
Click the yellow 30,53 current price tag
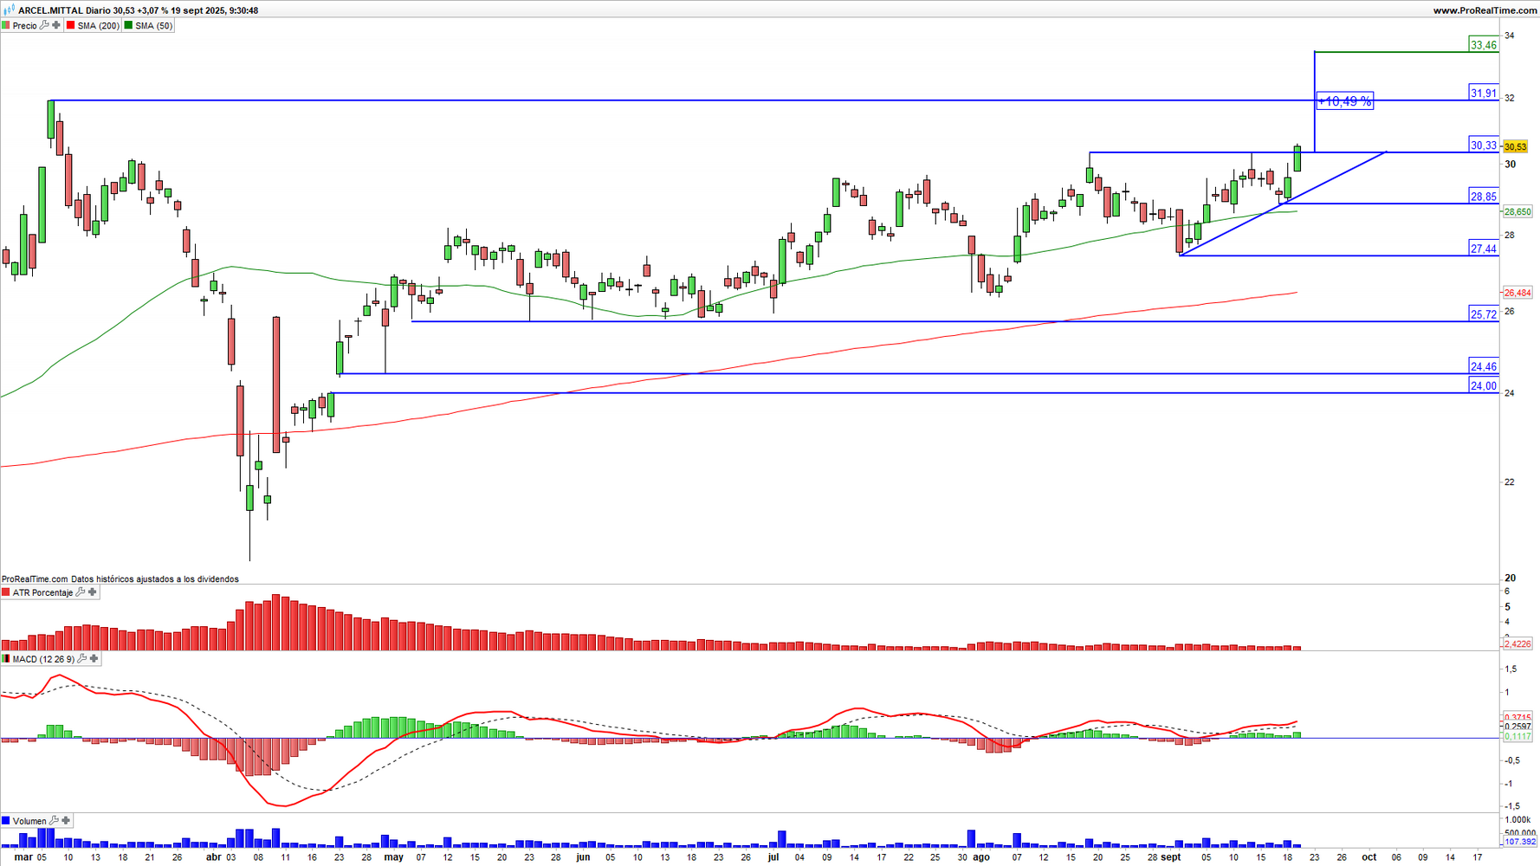click(x=1516, y=146)
